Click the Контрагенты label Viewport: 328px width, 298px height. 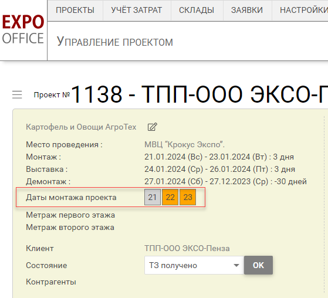(x=51, y=282)
